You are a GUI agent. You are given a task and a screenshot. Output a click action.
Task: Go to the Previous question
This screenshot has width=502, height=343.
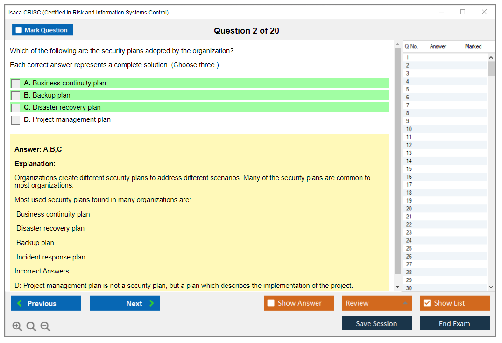(46, 303)
